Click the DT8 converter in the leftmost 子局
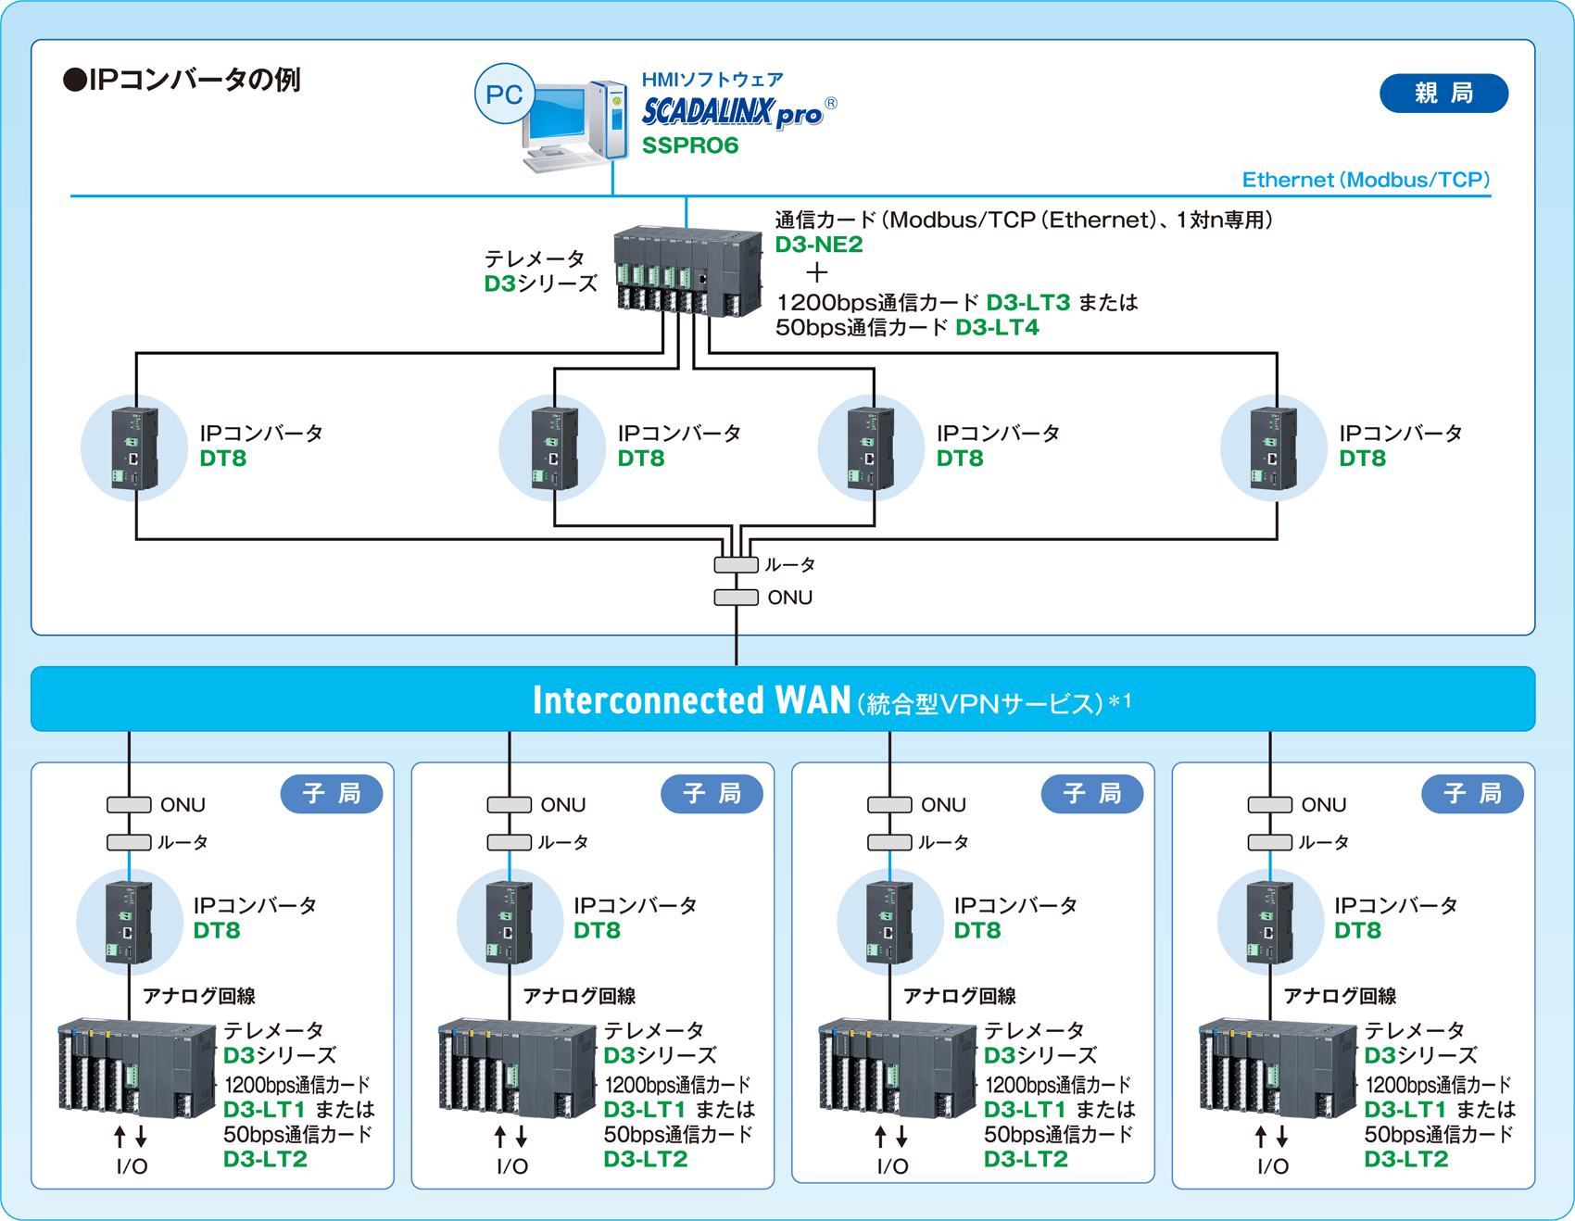Image resolution: width=1575 pixels, height=1221 pixels. 130,922
